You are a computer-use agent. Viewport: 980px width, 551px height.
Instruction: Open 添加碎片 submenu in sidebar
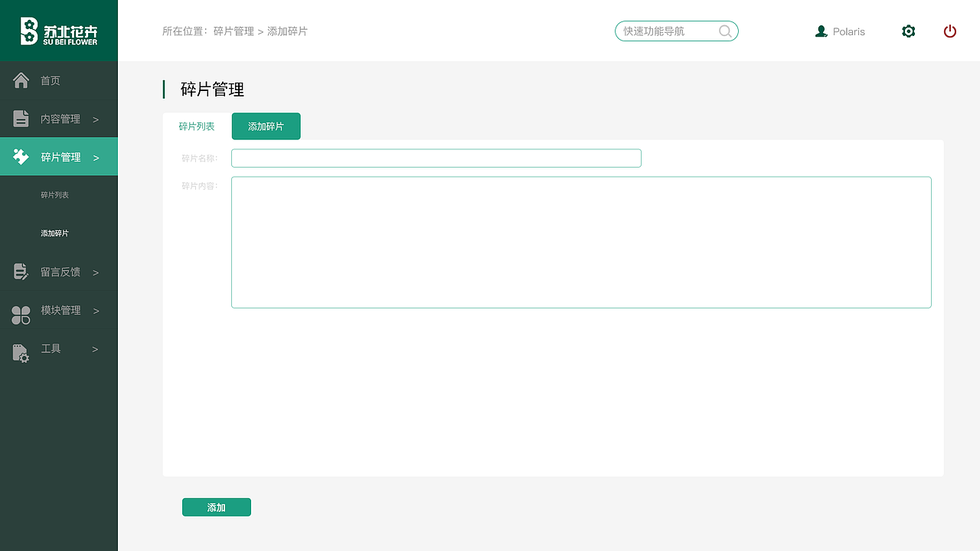[55, 233]
